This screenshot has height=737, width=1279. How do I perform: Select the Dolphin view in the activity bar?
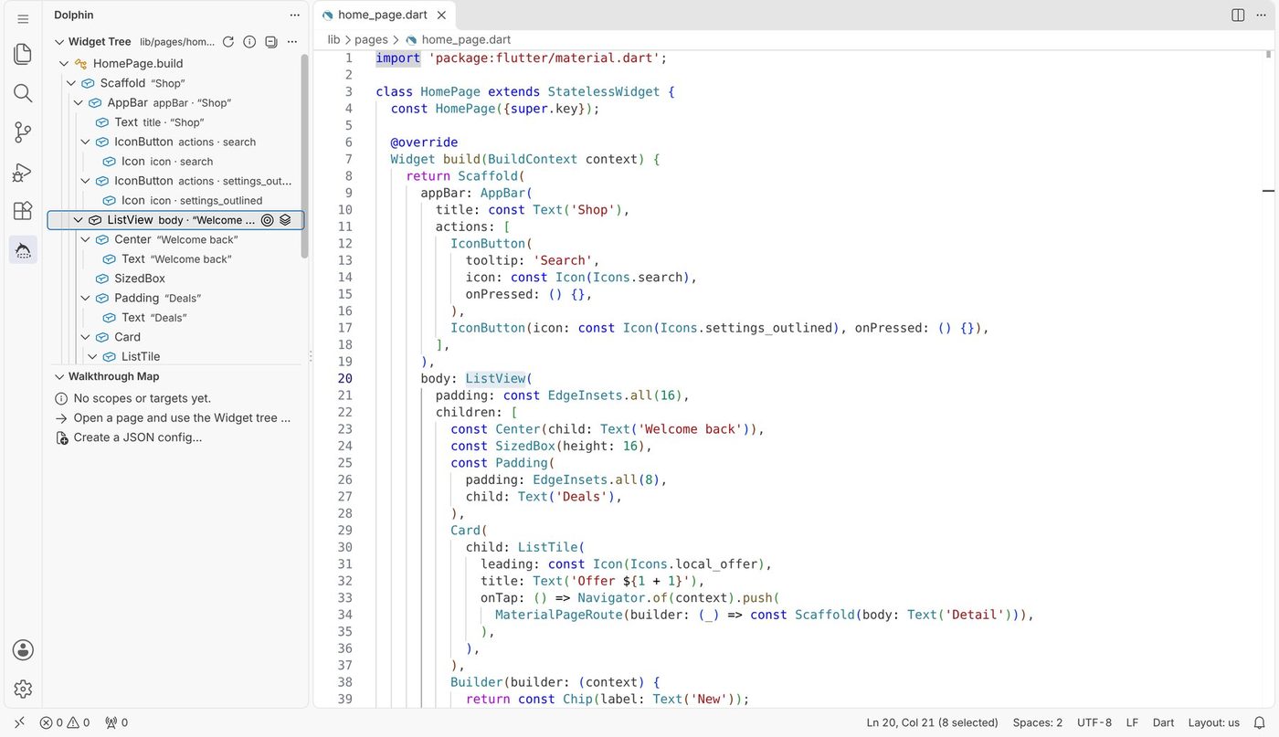[23, 250]
